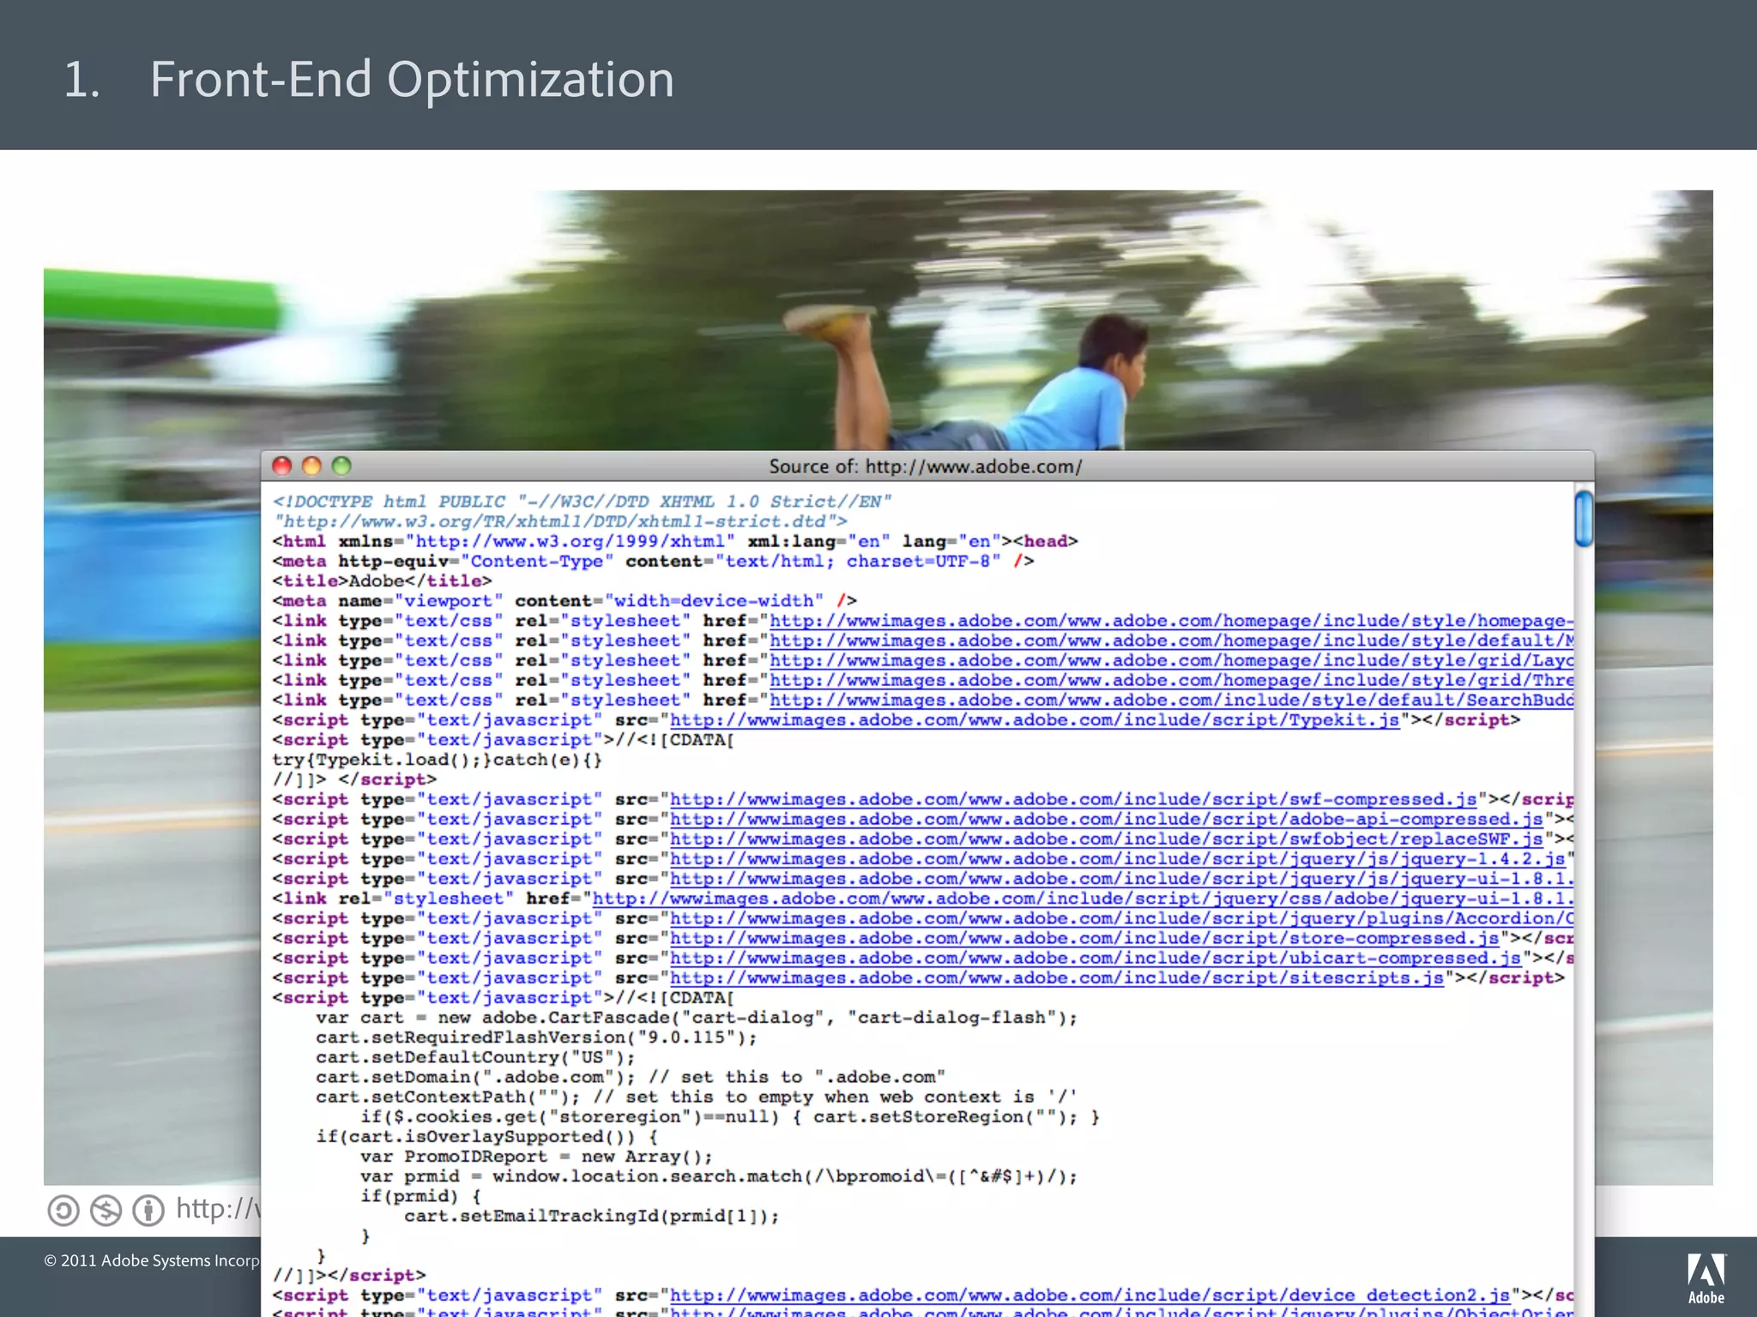Open the jquery plugins Accordion link

(x=1121, y=918)
